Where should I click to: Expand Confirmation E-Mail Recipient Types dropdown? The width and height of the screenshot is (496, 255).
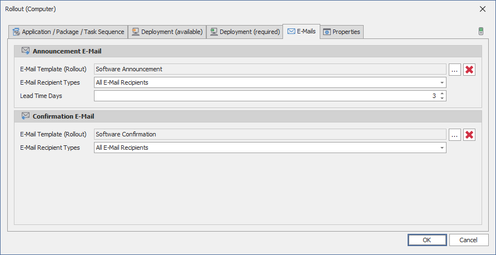pyautogui.click(x=442, y=148)
